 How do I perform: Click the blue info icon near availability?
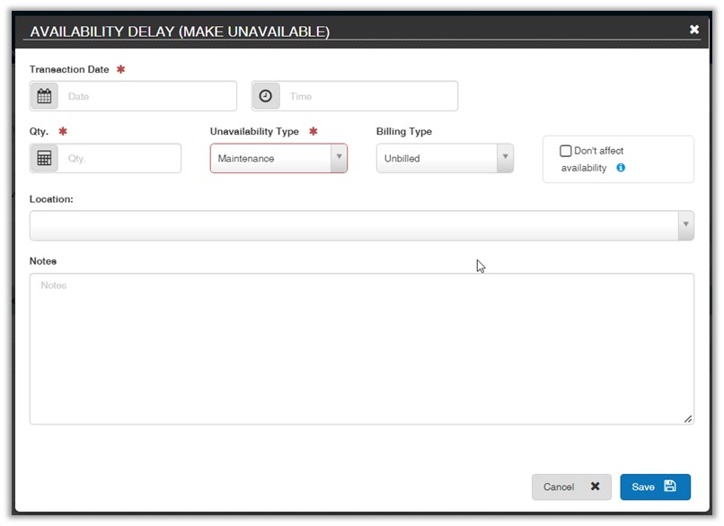[x=621, y=168]
